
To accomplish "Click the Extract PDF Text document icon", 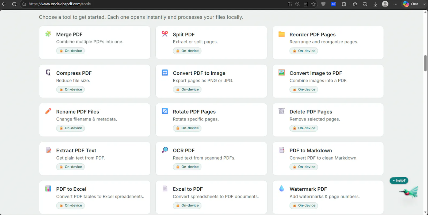I will point(48,150).
